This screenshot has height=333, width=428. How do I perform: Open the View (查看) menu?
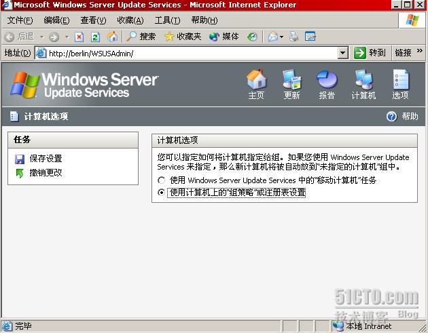coord(93,20)
